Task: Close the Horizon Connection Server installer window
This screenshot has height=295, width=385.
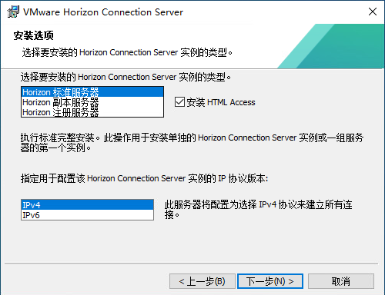Action: pos(373,12)
